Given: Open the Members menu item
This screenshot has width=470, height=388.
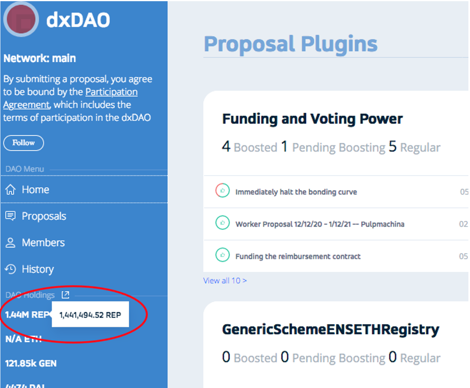Looking at the screenshot, I should (x=43, y=243).
